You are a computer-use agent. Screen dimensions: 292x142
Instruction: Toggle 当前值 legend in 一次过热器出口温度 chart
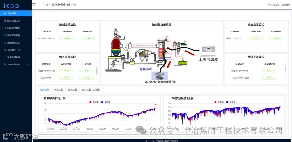pyautogui.click(x=230, y=102)
